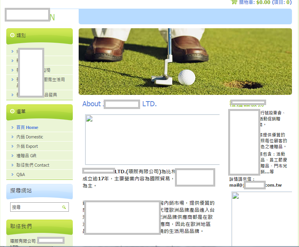The height and width of the screenshot is (247, 299).
Task: Click the 搜尋網站 panel heading
Action: pos(21,191)
